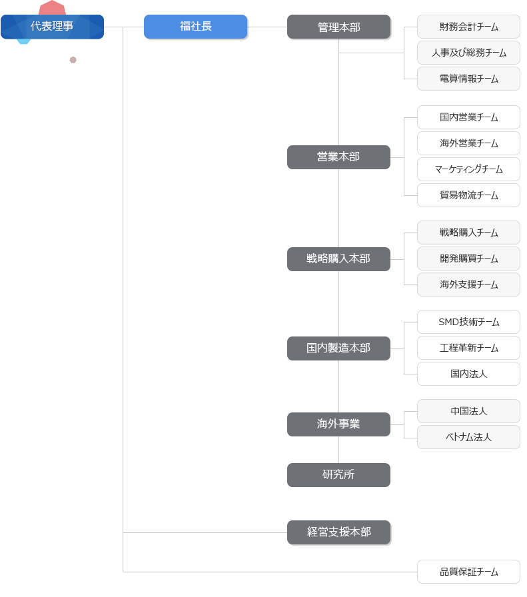Click the 電算情報チーム box
This screenshot has width=527, height=597.
click(468, 79)
